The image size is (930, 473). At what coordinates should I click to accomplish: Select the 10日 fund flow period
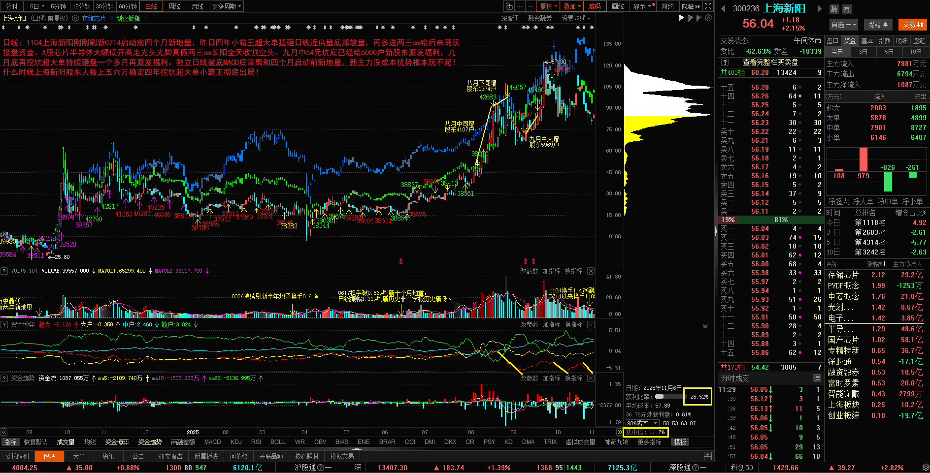point(916,52)
